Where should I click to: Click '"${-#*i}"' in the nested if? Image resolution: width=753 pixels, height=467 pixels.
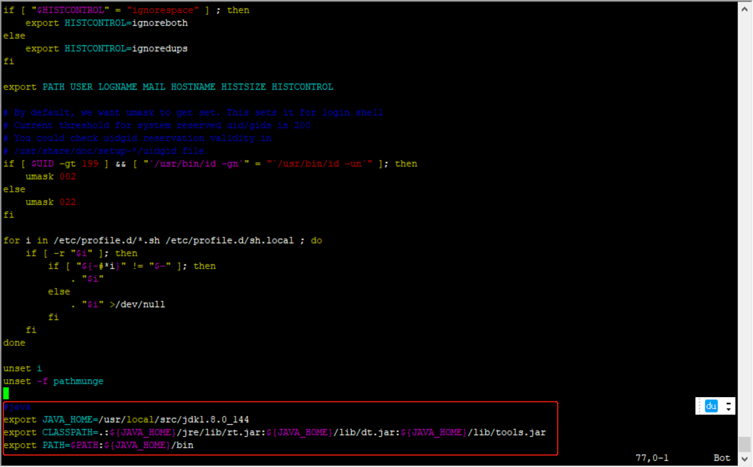(x=101, y=266)
